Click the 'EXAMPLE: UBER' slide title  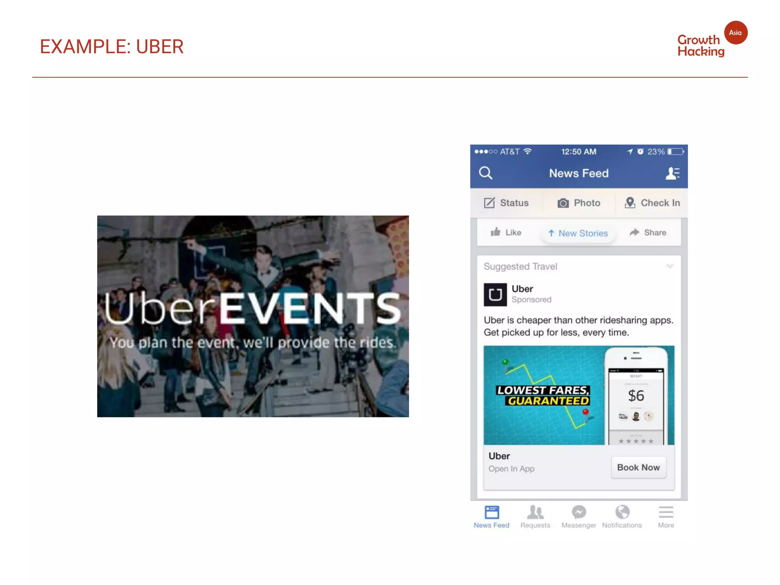112,47
